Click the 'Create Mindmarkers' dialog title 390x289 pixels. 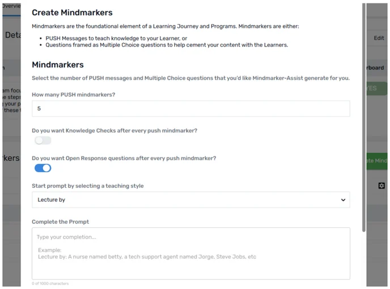tap(72, 12)
